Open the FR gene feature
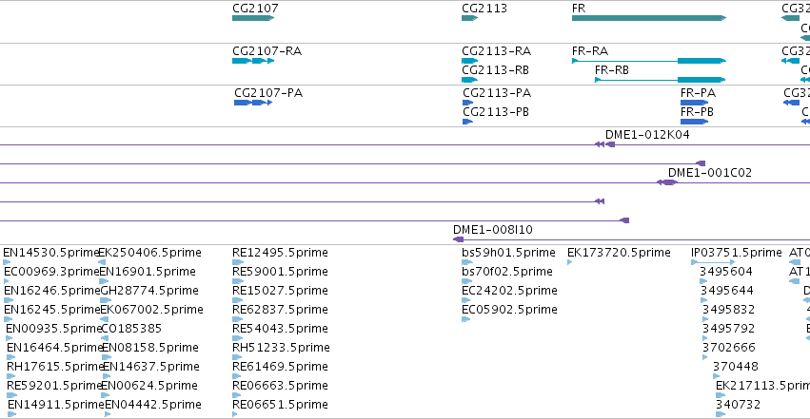 point(649,18)
